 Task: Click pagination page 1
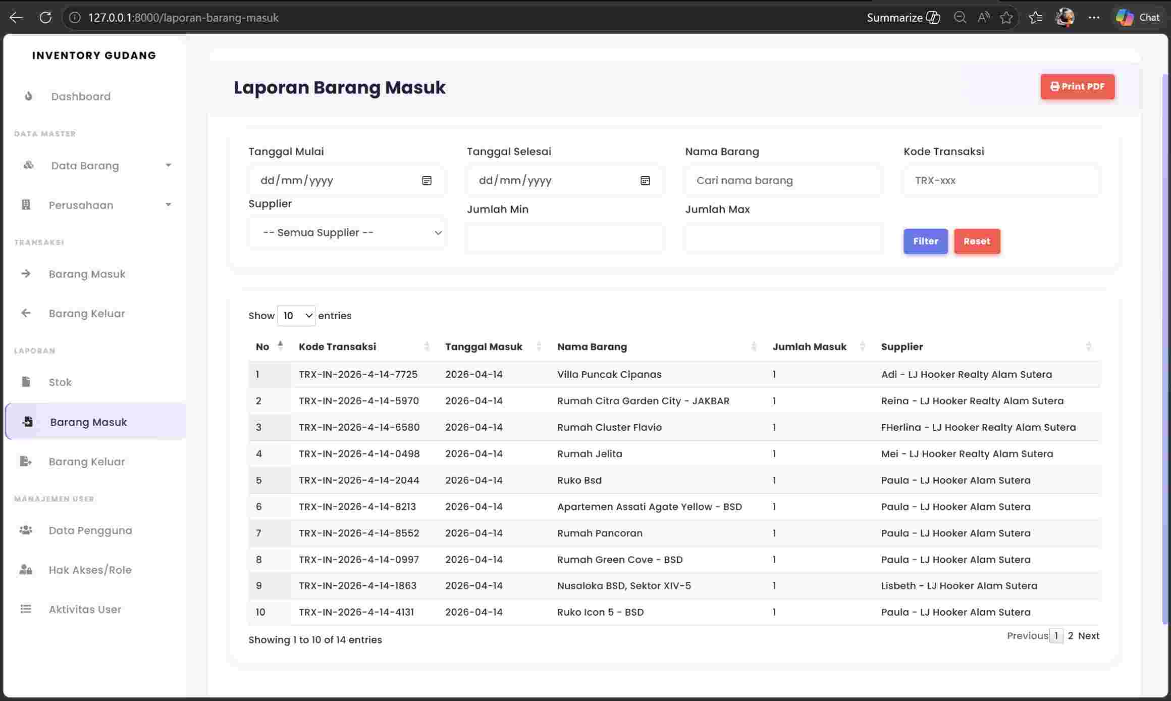[1056, 635]
